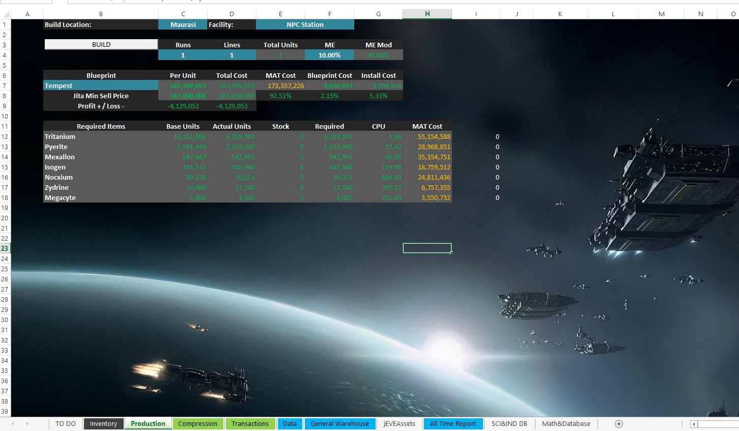Select the 2.15% percentage cell

click(329, 96)
